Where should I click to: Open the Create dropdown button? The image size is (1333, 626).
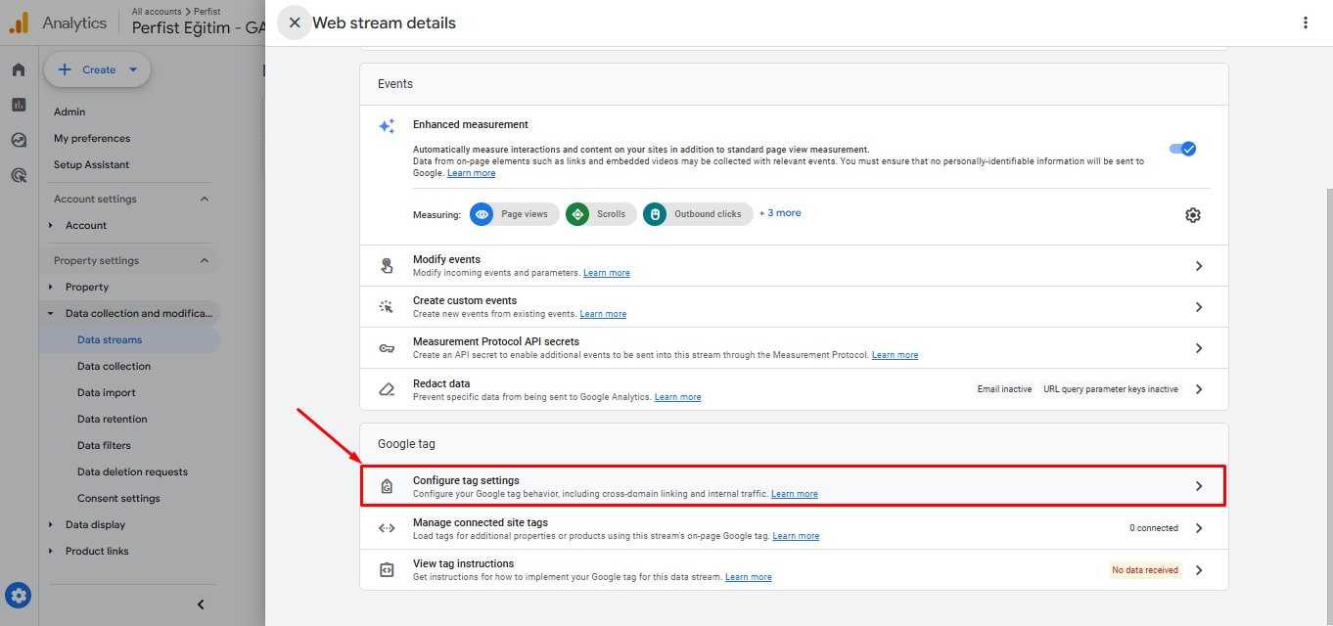[97, 69]
